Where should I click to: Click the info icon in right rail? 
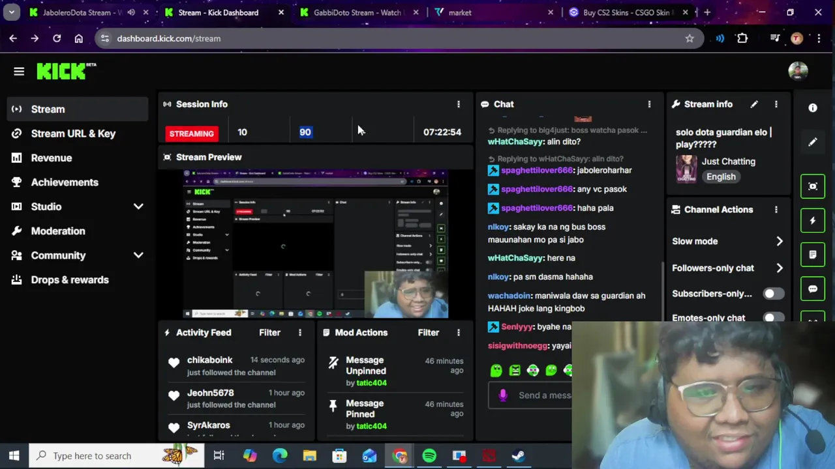pos(813,108)
